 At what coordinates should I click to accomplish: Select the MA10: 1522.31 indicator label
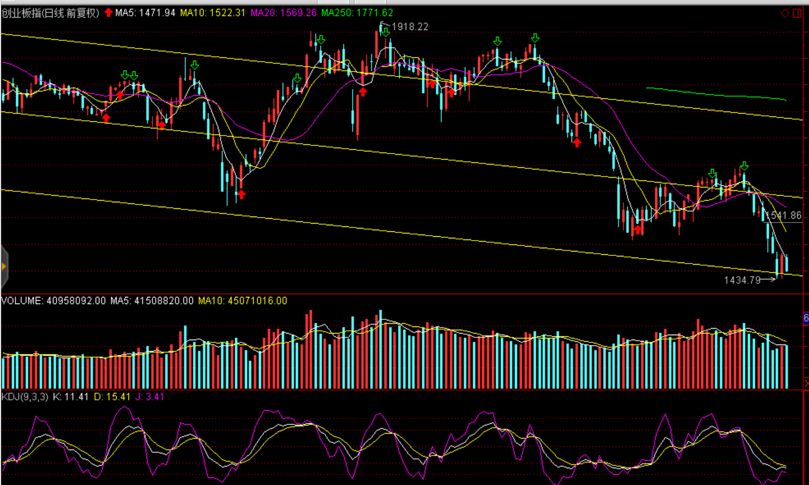(x=213, y=13)
